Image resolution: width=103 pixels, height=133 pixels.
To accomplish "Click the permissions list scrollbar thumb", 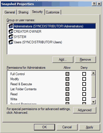I will coord(94,87).
